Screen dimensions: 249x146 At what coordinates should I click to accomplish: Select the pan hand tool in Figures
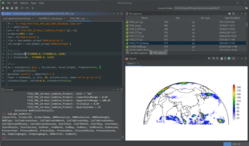[221, 58]
